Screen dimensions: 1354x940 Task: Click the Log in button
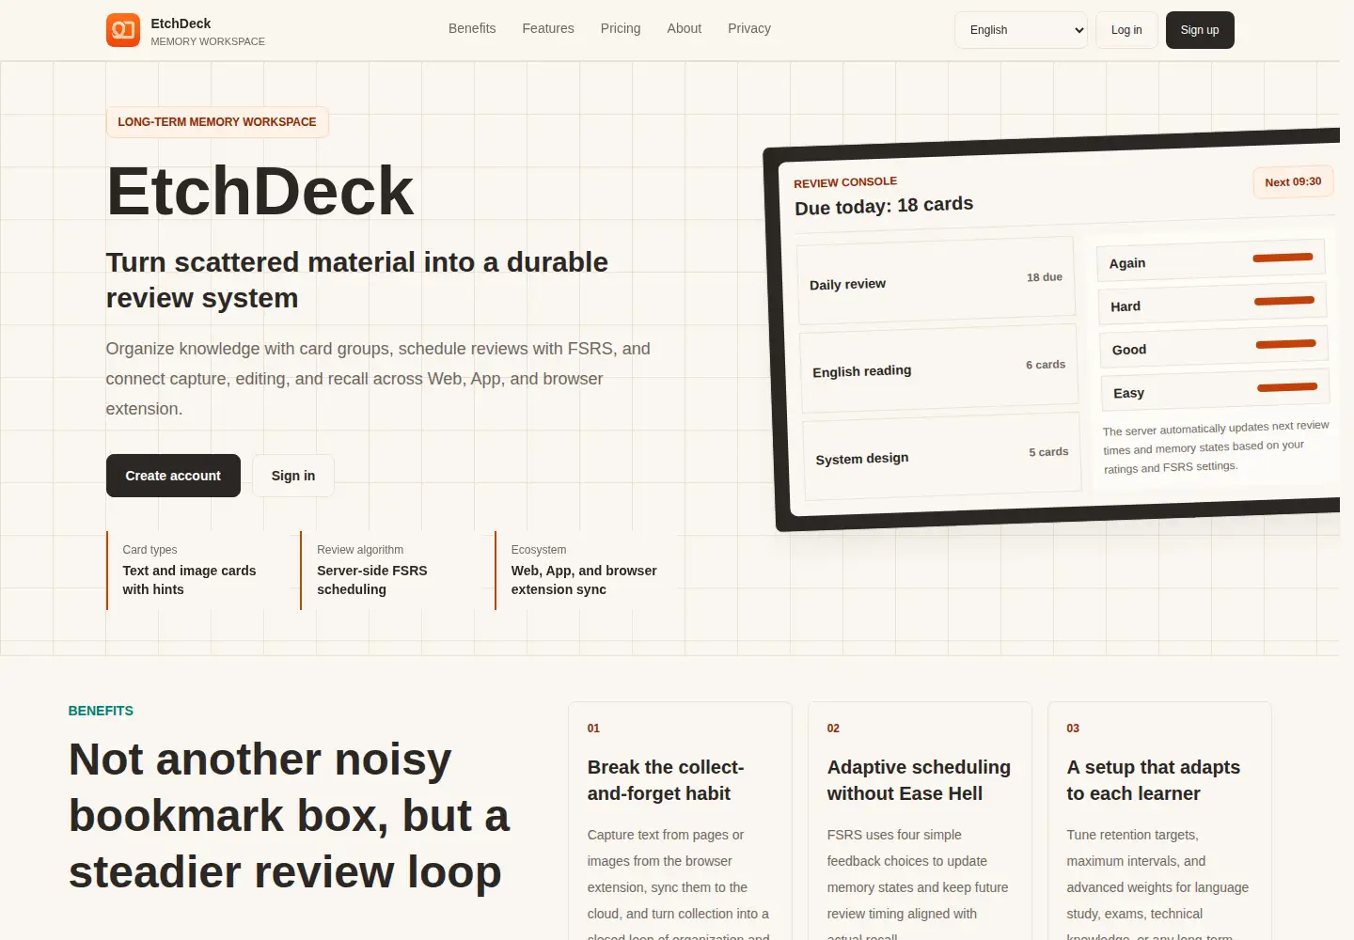click(1126, 30)
